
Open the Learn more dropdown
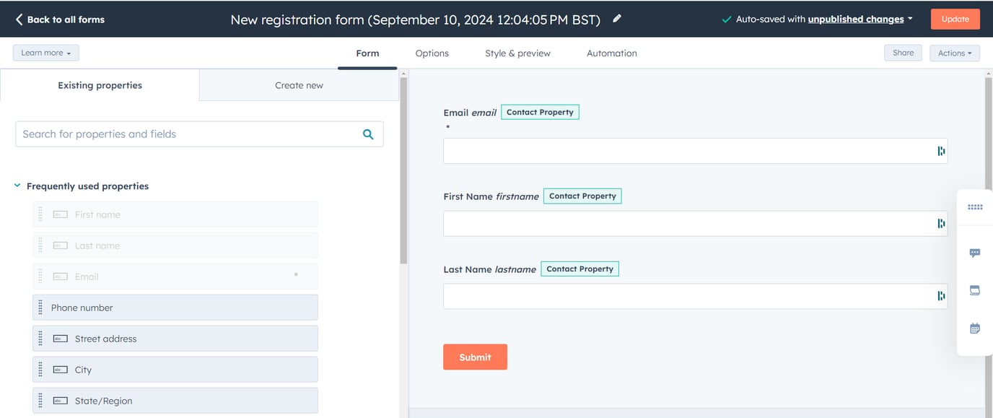(45, 52)
